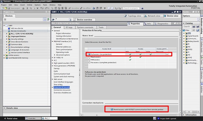Click the binoculars search icon

[142, 8]
